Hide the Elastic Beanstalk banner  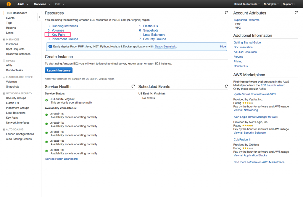(x=223, y=46)
